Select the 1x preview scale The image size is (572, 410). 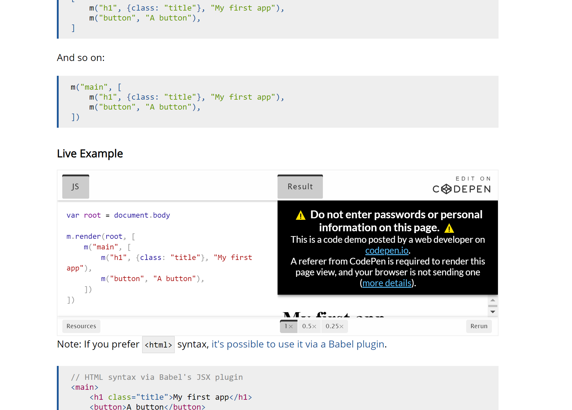(x=288, y=326)
